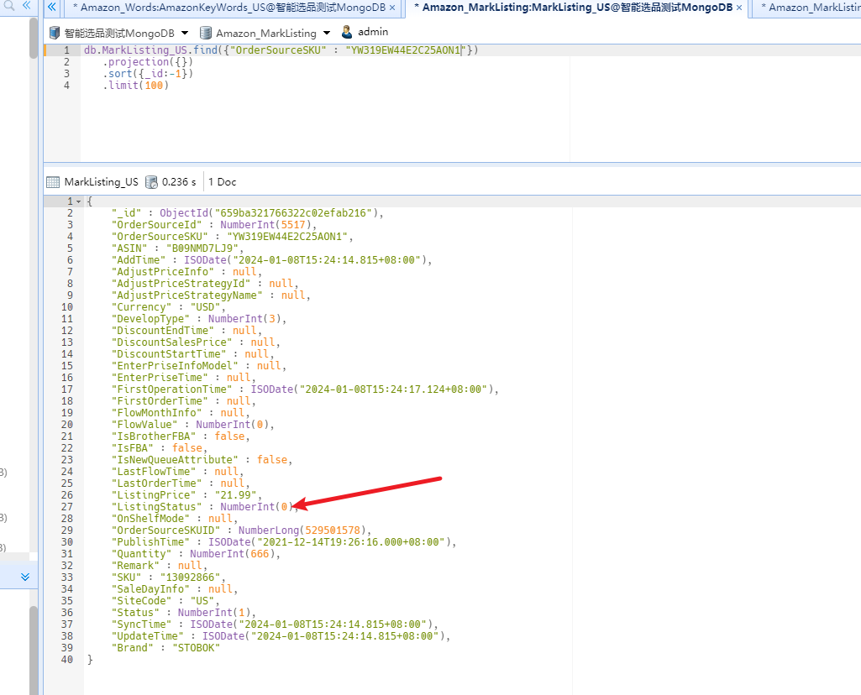Image resolution: width=861 pixels, height=695 pixels.
Task: Click the Amazon_MarkListing database icon
Action: [205, 33]
